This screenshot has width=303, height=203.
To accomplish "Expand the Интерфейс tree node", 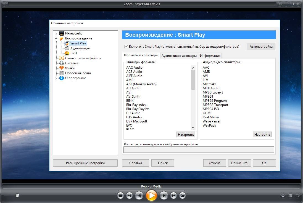I will point(56,34).
